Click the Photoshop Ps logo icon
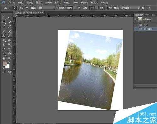This screenshot has width=157, height=124. click(3, 2)
